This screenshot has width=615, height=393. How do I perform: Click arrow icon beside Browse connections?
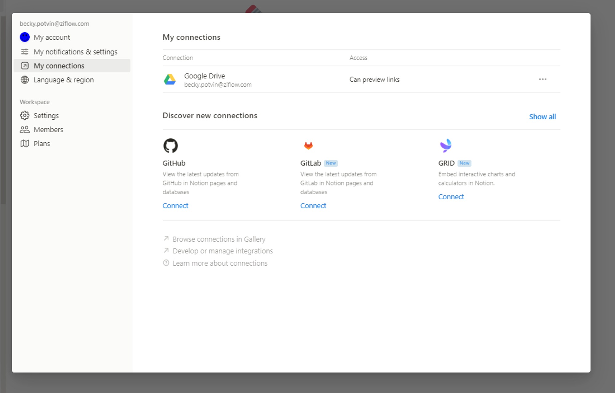coord(166,239)
